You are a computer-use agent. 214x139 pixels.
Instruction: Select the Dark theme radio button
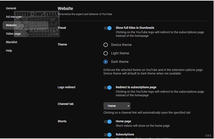click(x=105, y=62)
